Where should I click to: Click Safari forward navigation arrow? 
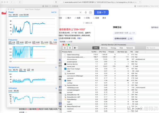15,2
